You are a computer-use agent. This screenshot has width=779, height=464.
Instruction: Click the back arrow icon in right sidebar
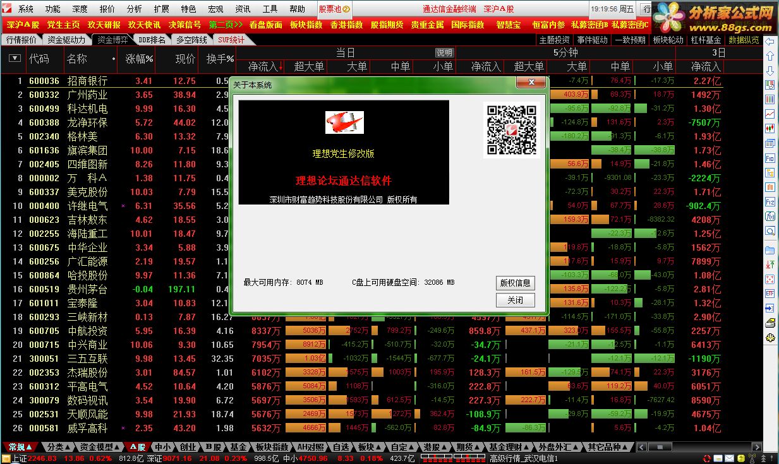coord(770,42)
